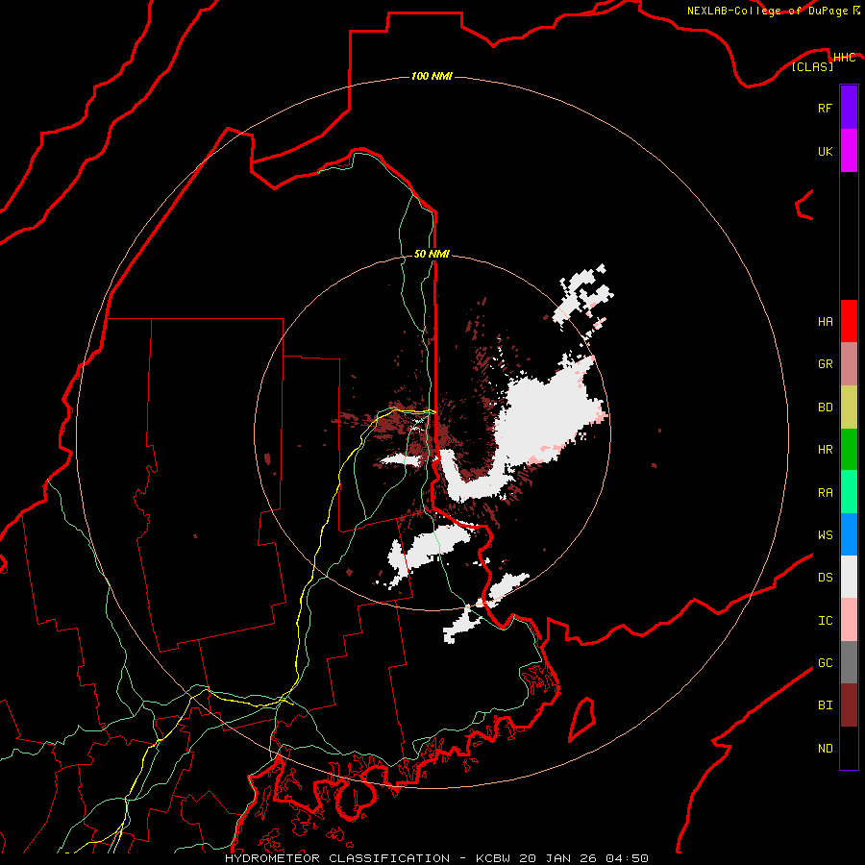Viewport: 865px width, 865px height.
Task: Click the HA red legend swatch
Action: pyautogui.click(x=849, y=321)
